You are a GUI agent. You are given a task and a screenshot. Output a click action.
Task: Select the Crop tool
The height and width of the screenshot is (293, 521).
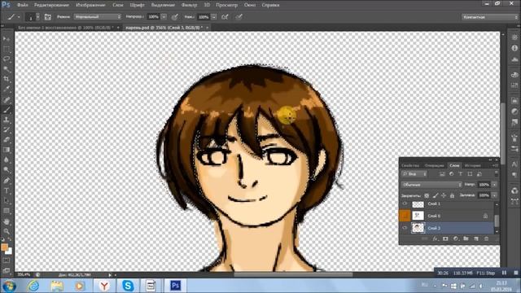coord(7,79)
